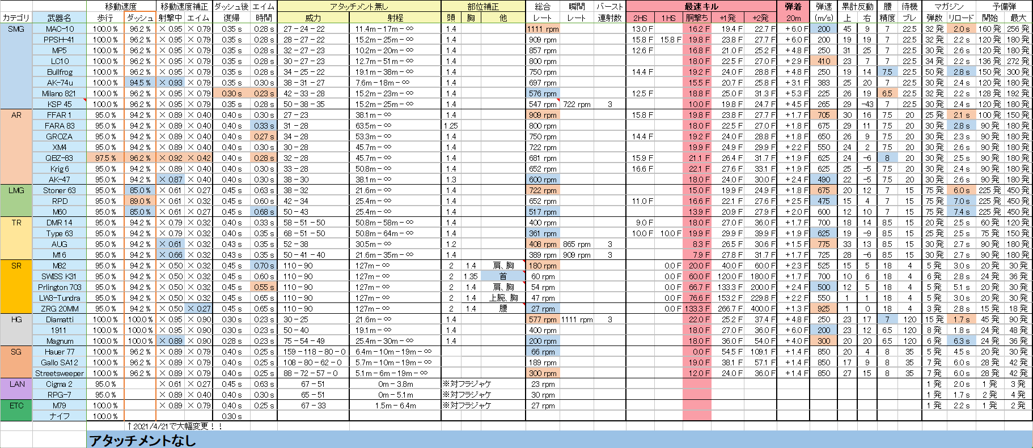Click the ※対フラジャケ note in the M79 row
Screen dimensions: 1033x448
(467, 406)
